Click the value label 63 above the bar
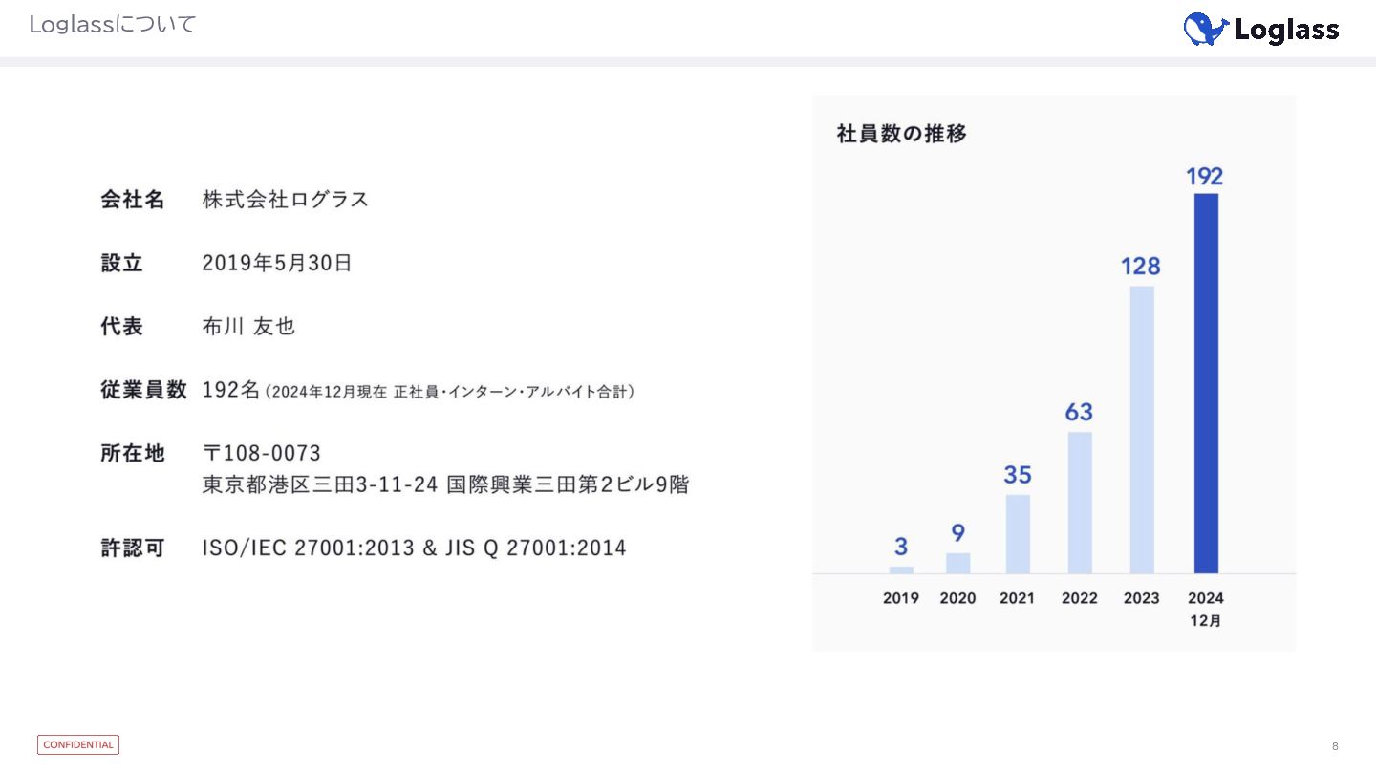 (x=1079, y=413)
